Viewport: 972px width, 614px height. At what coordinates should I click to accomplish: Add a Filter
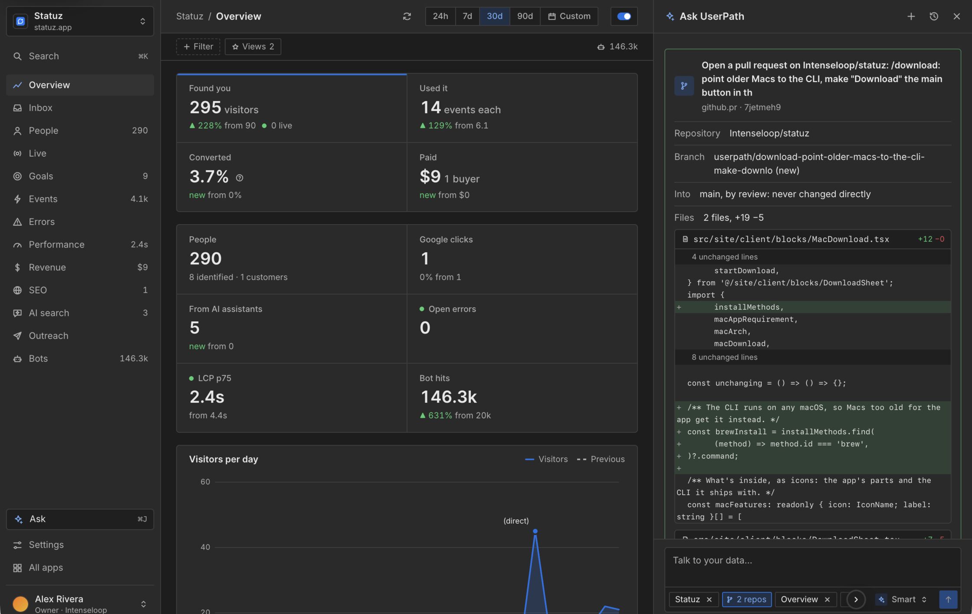tap(198, 47)
